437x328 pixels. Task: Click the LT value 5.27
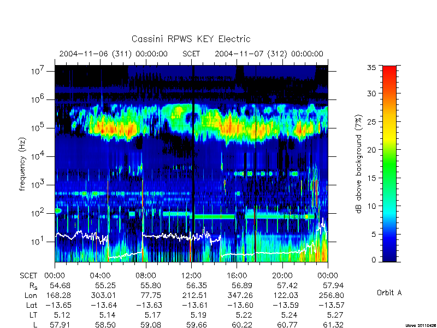tap(335, 315)
